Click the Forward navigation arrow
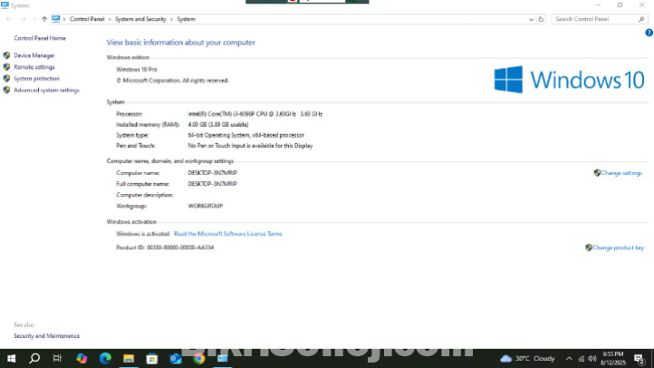654x368 pixels. pos(24,19)
